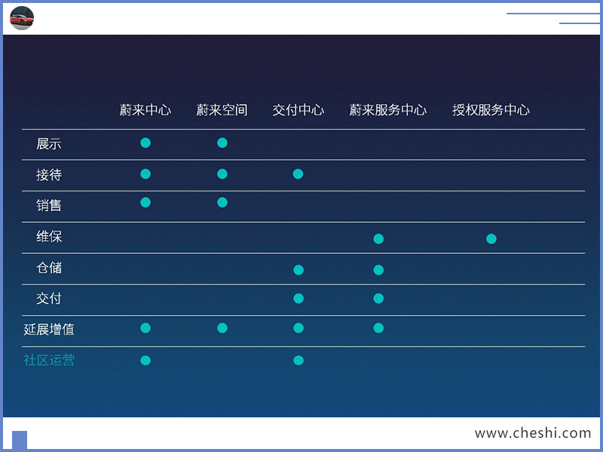Click the 蔚来中心 column header
The image size is (603, 452).
(x=145, y=110)
